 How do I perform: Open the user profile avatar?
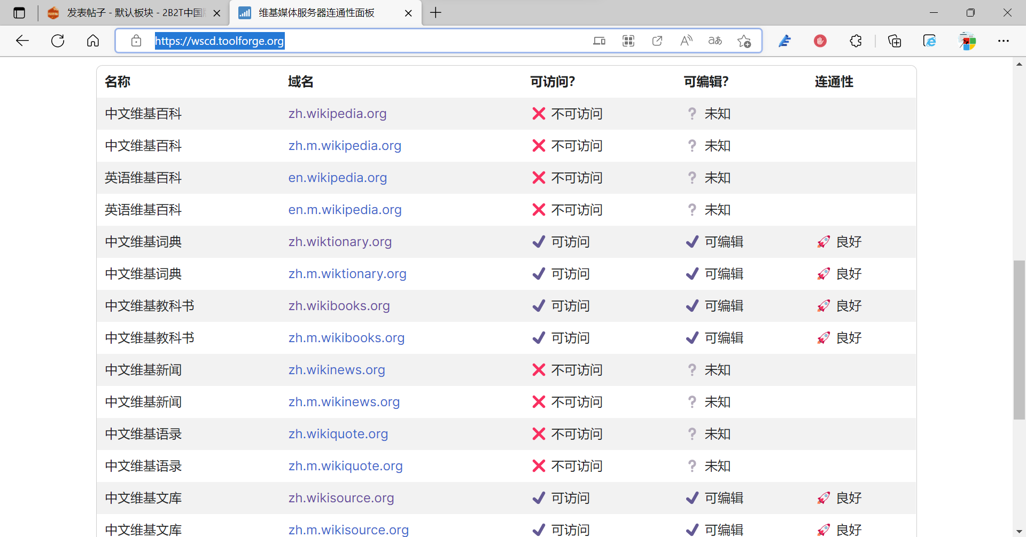tap(967, 41)
